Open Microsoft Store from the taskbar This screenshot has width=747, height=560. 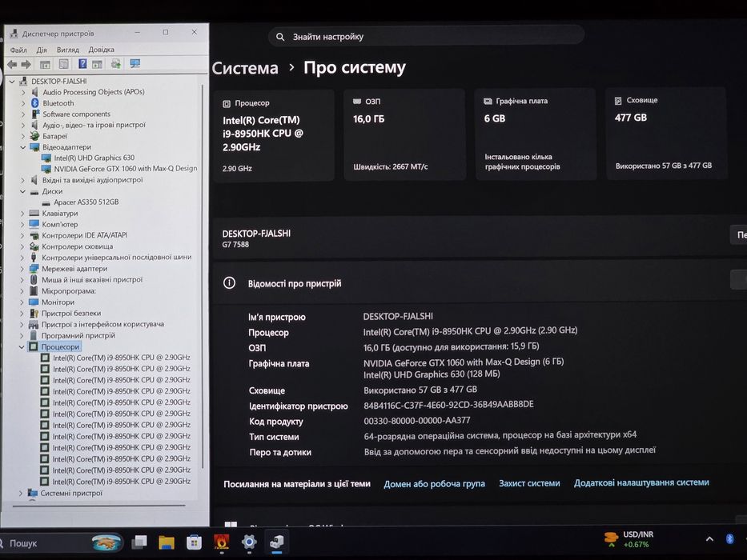click(x=194, y=542)
